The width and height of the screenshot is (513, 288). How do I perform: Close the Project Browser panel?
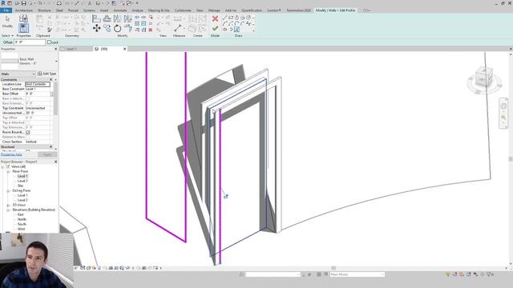click(55, 162)
